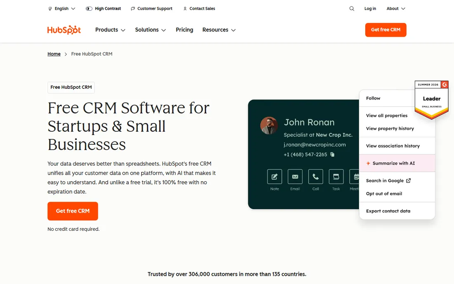The width and height of the screenshot is (454, 284).
Task: Click the Task icon on contact card
Action: coord(336,177)
